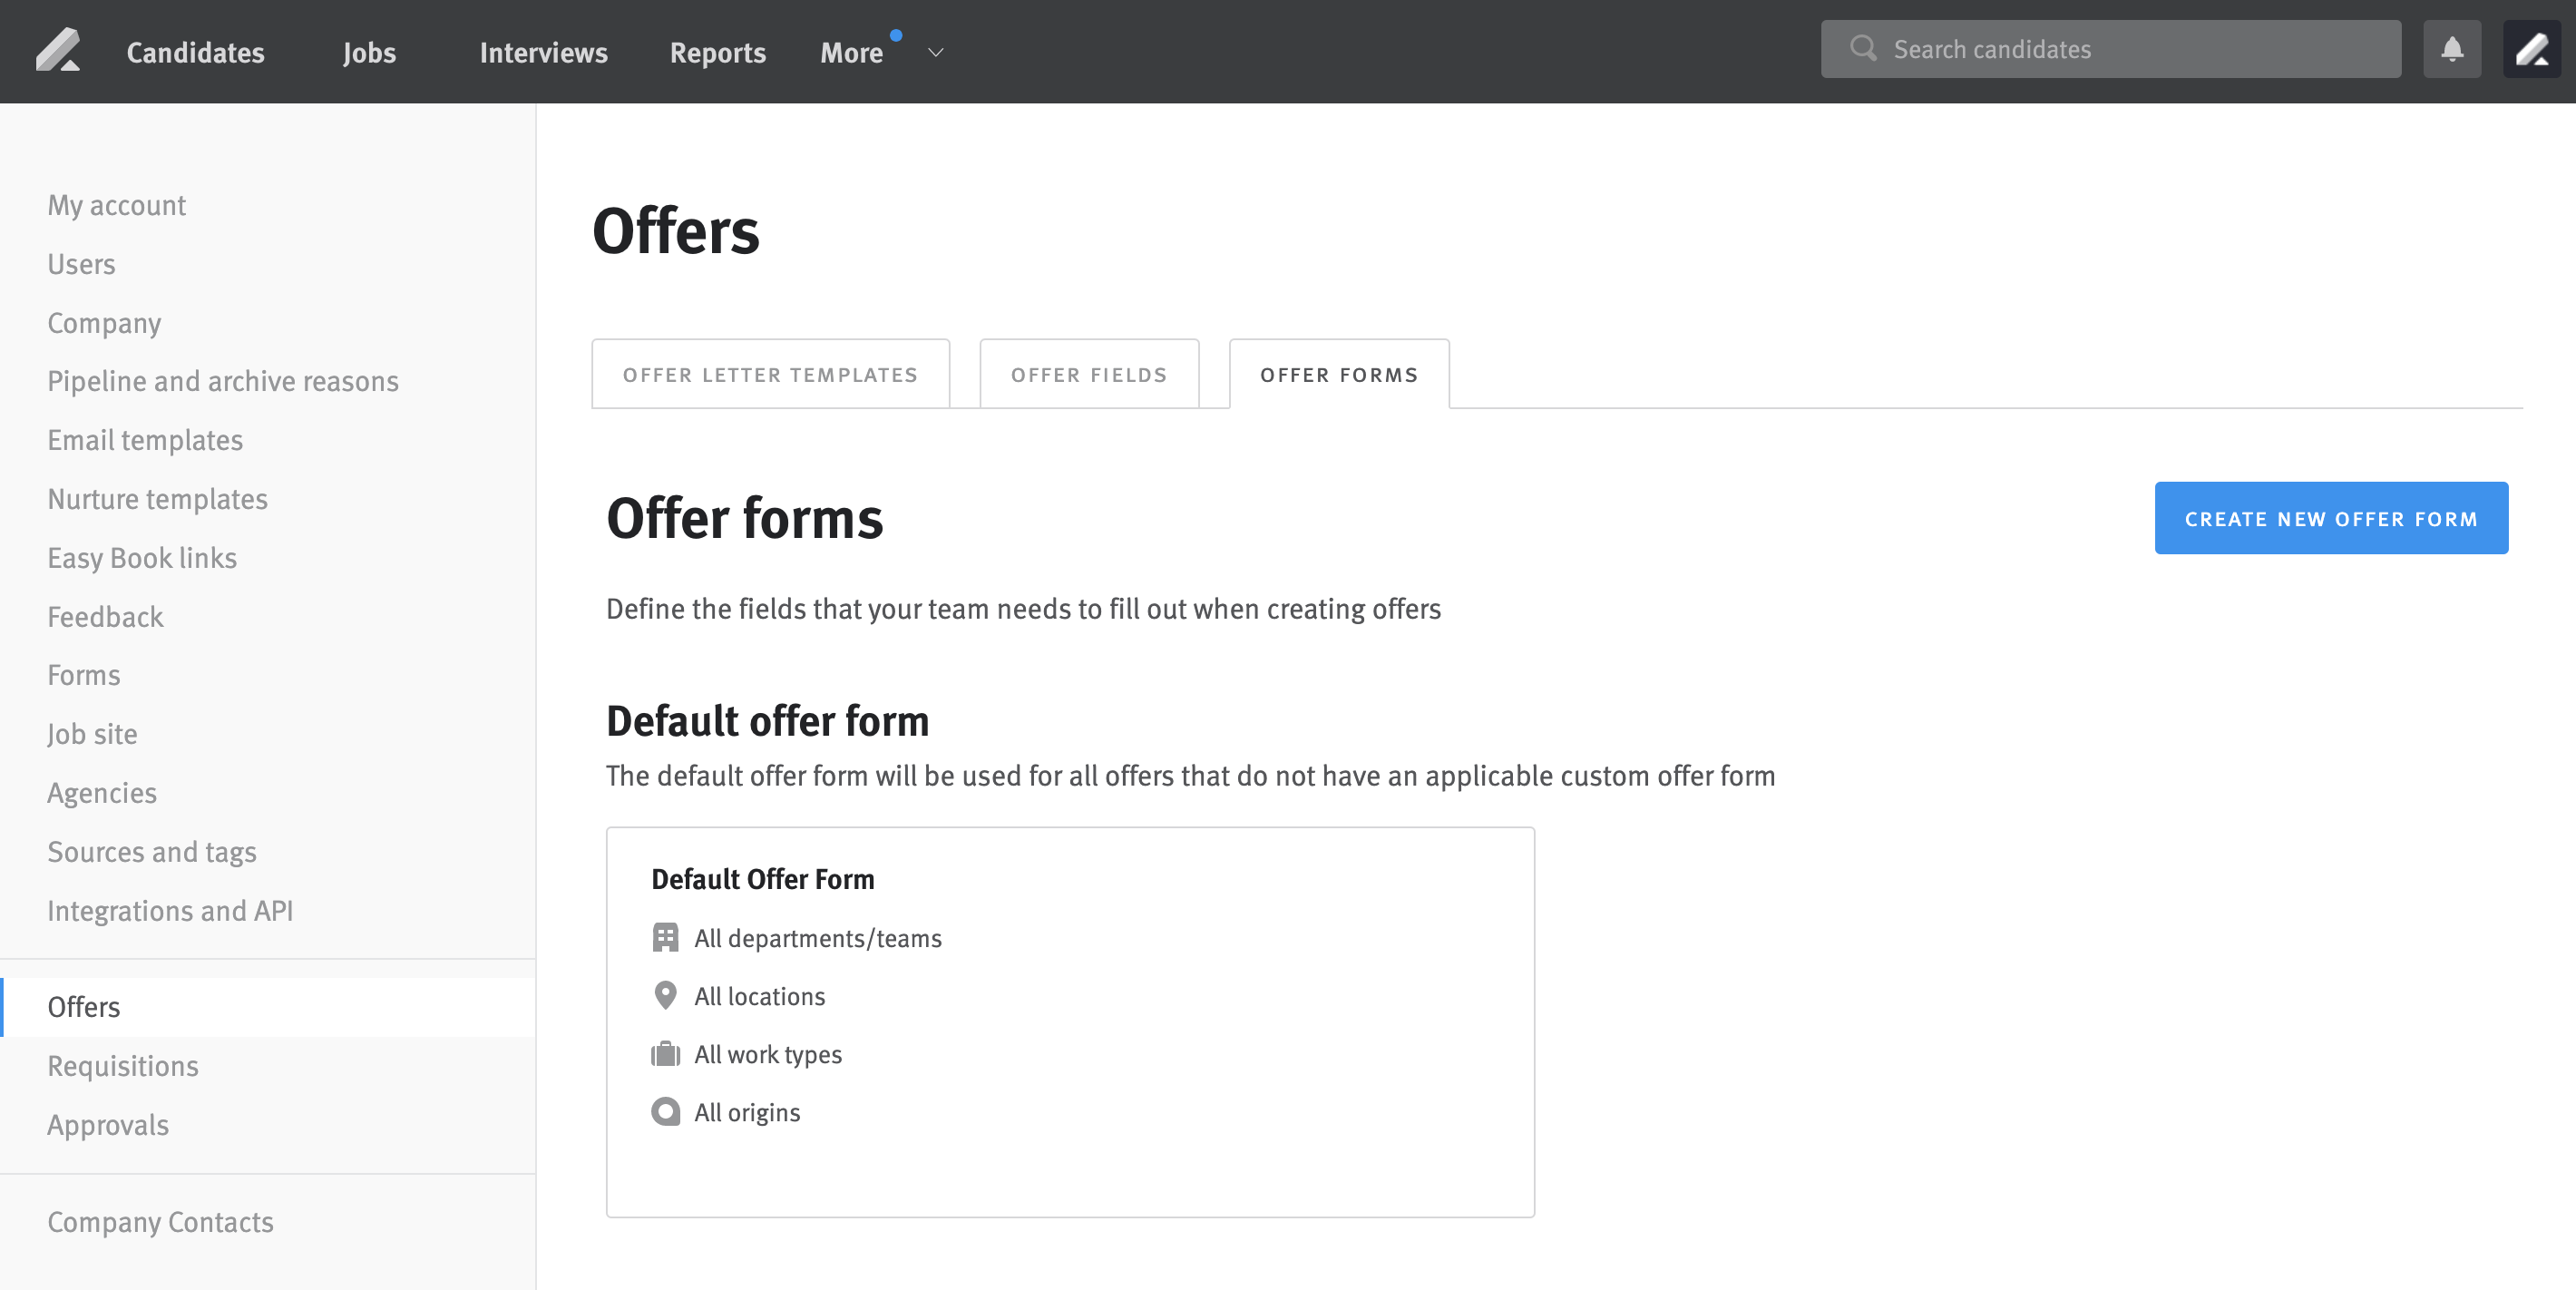Click the search magnifier icon
This screenshot has width=2576, height=1290.
point(1863,48)
